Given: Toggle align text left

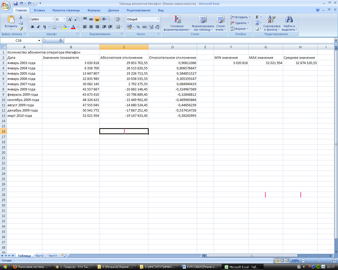Looking at the screenshot, I should (x=85, y=27).
